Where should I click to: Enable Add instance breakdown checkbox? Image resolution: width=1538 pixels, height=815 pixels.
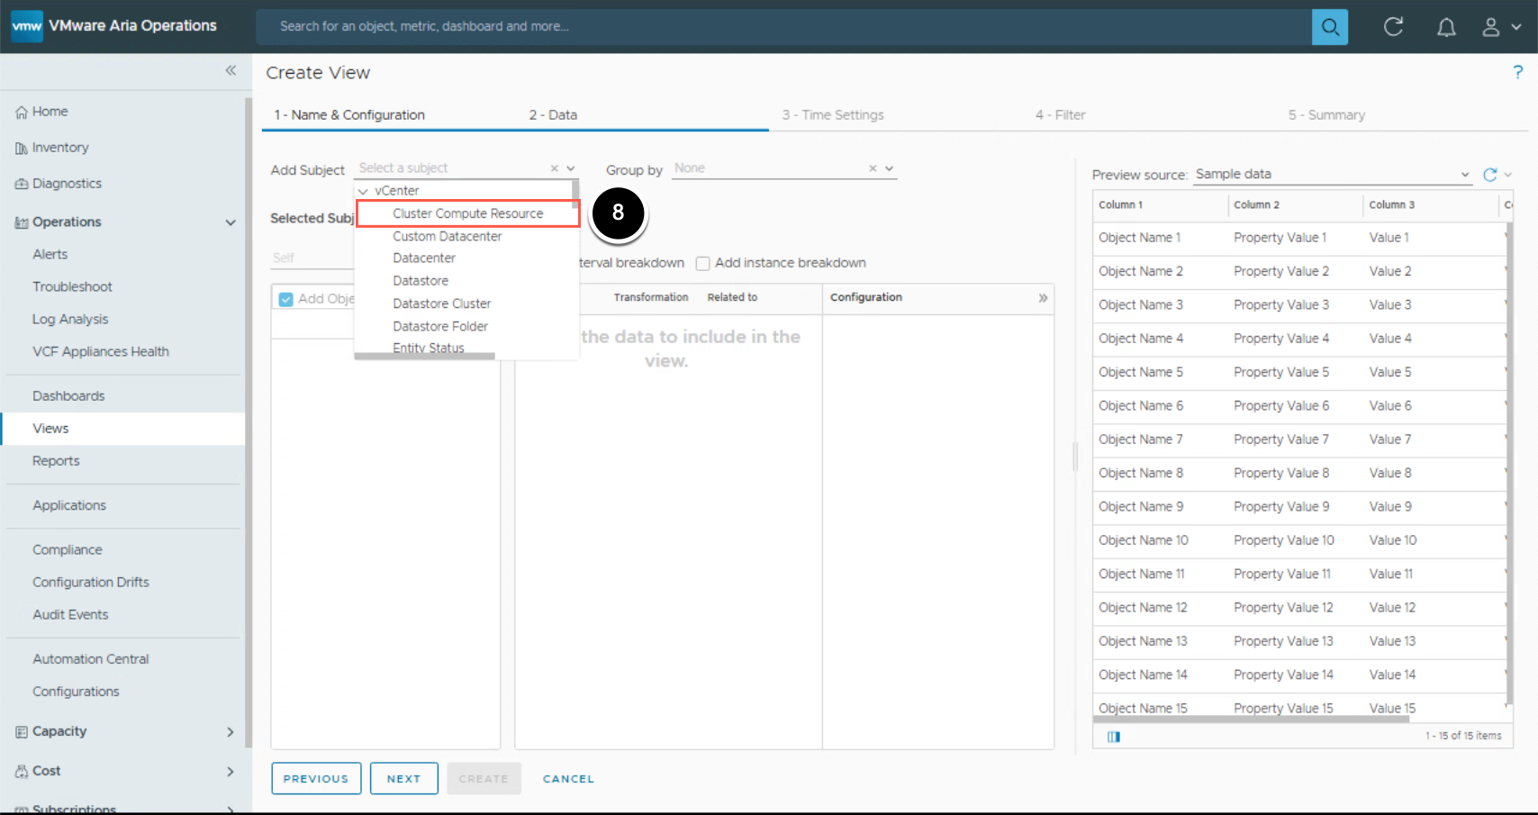pos(703,264)
